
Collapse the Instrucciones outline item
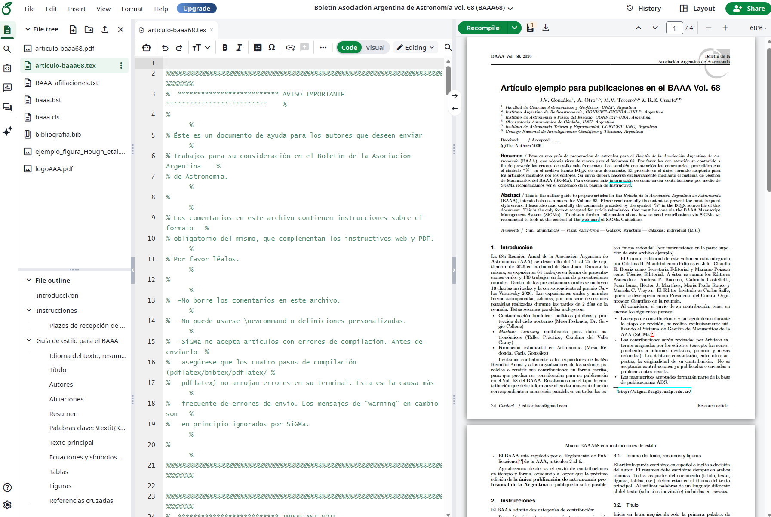(x=29, y=310)
